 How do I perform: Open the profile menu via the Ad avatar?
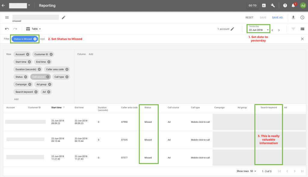tap(303, 5)
